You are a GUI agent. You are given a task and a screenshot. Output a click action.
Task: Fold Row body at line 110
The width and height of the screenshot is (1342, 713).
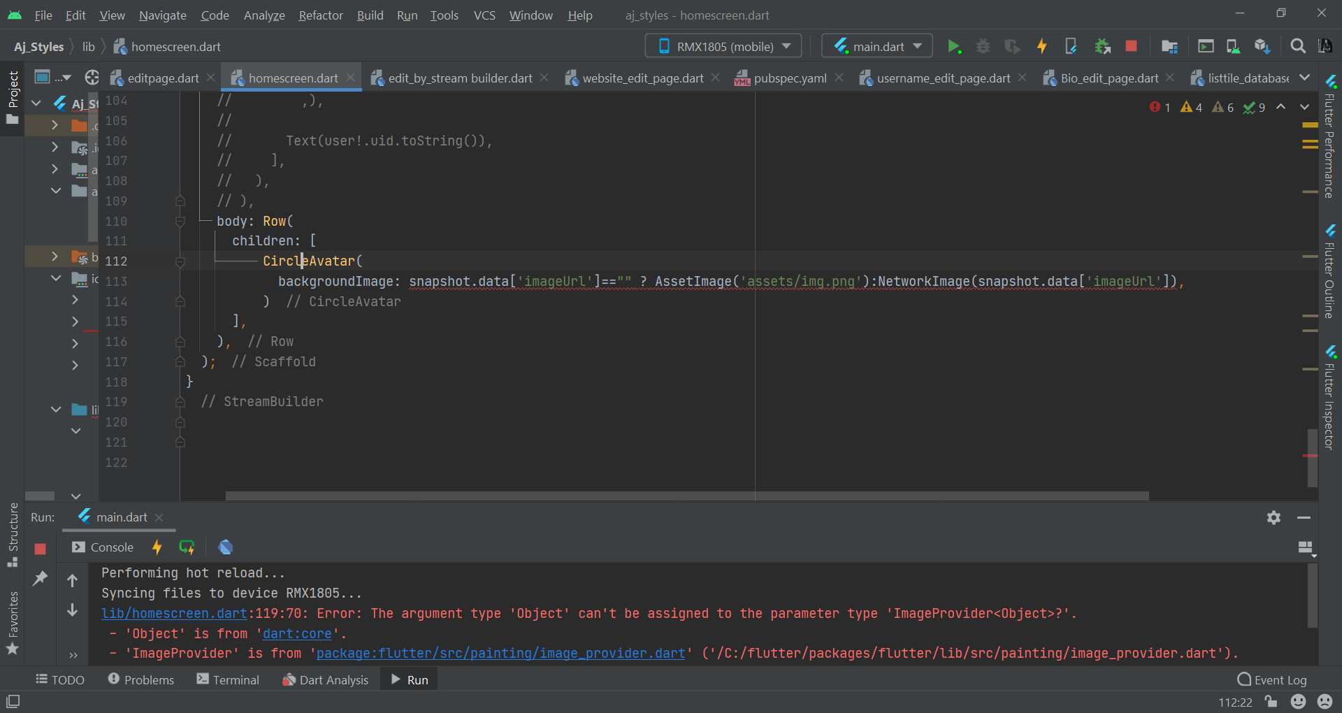180,221
